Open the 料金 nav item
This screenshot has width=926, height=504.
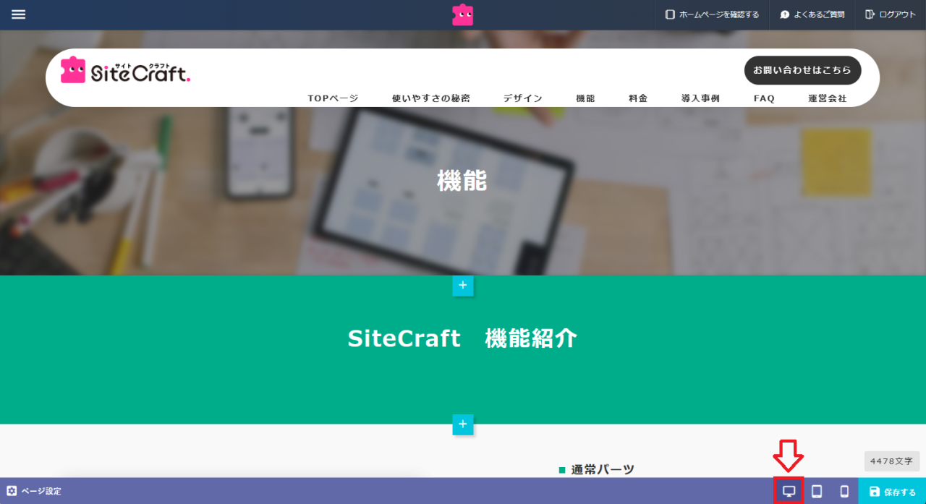[638, 98]
